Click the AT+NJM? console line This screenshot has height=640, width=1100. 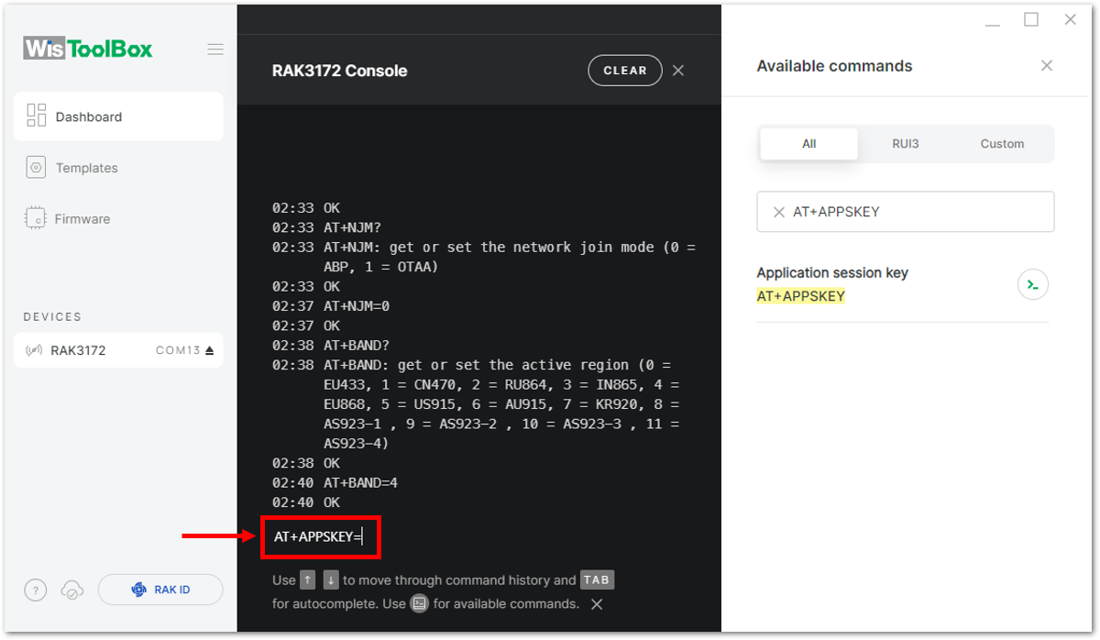(353, 227)
